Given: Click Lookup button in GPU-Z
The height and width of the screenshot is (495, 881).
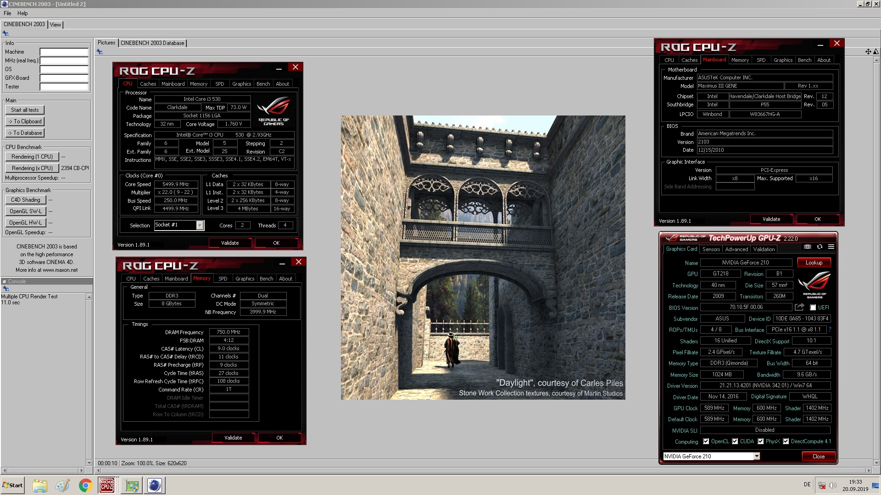Looking at the screenshot, I should [x=814, y=263].
